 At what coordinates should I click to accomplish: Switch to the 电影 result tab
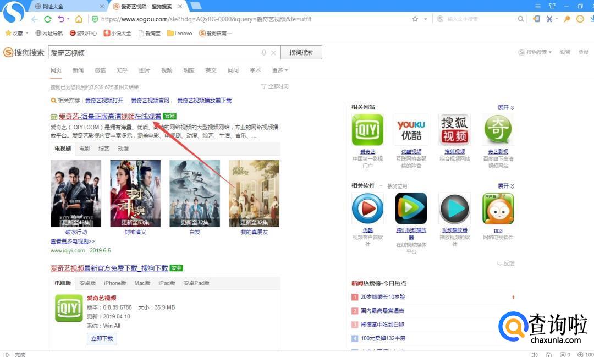(85, 148)
